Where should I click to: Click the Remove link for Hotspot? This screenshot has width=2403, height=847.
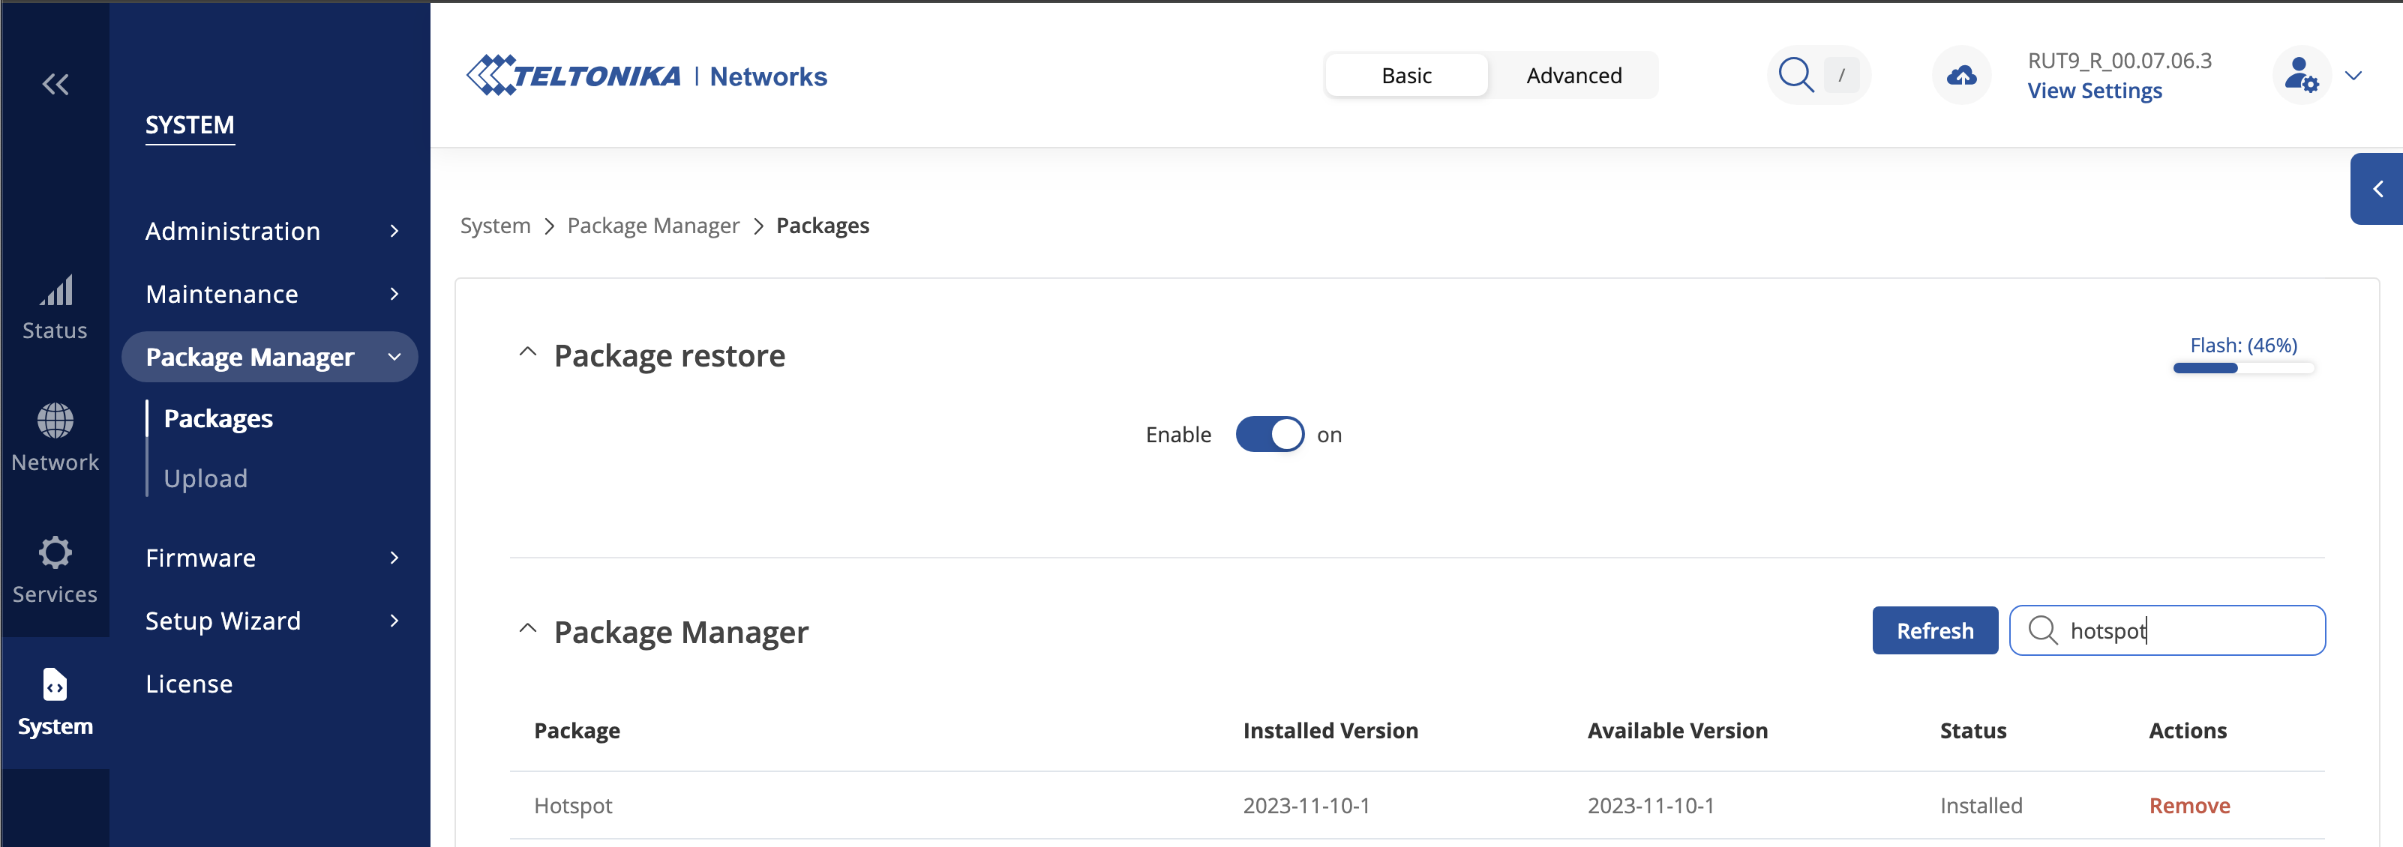click(2190, 804)
